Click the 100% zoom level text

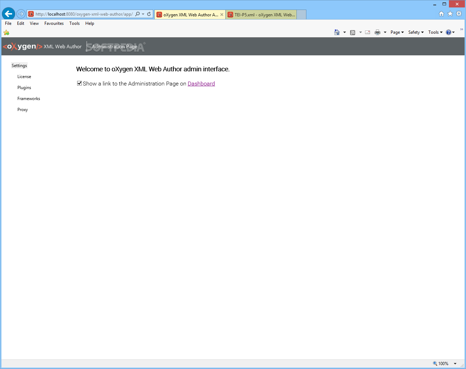click(x=443, y=364)
